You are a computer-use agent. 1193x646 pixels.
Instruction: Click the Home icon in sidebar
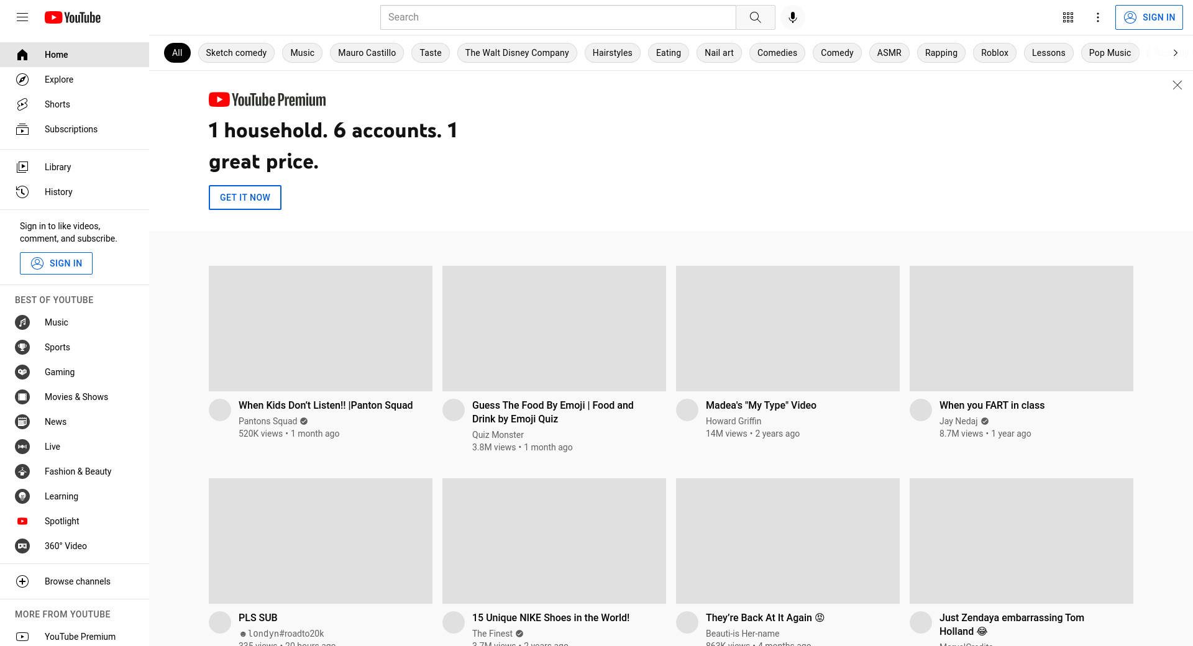[22, 55]
